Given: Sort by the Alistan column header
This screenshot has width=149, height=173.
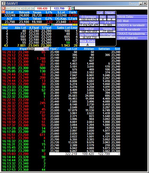Looking at the screenshot, I should (x=89, y=49).
